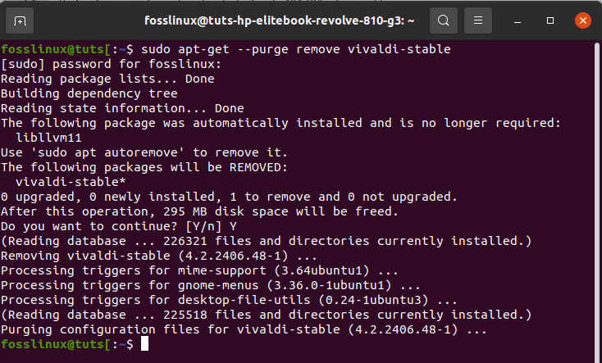Image resolution: width=602 pixels, height=363 pixels.
Task: Click the "Reading package lists... Done" line
Action: point(107,79)
